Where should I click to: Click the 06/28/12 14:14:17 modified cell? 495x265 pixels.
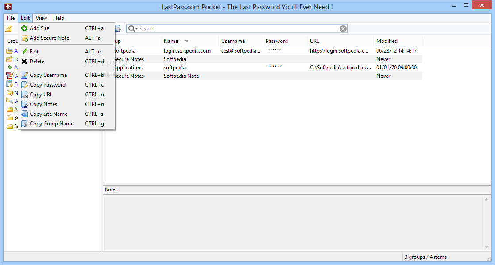[397, 51]
